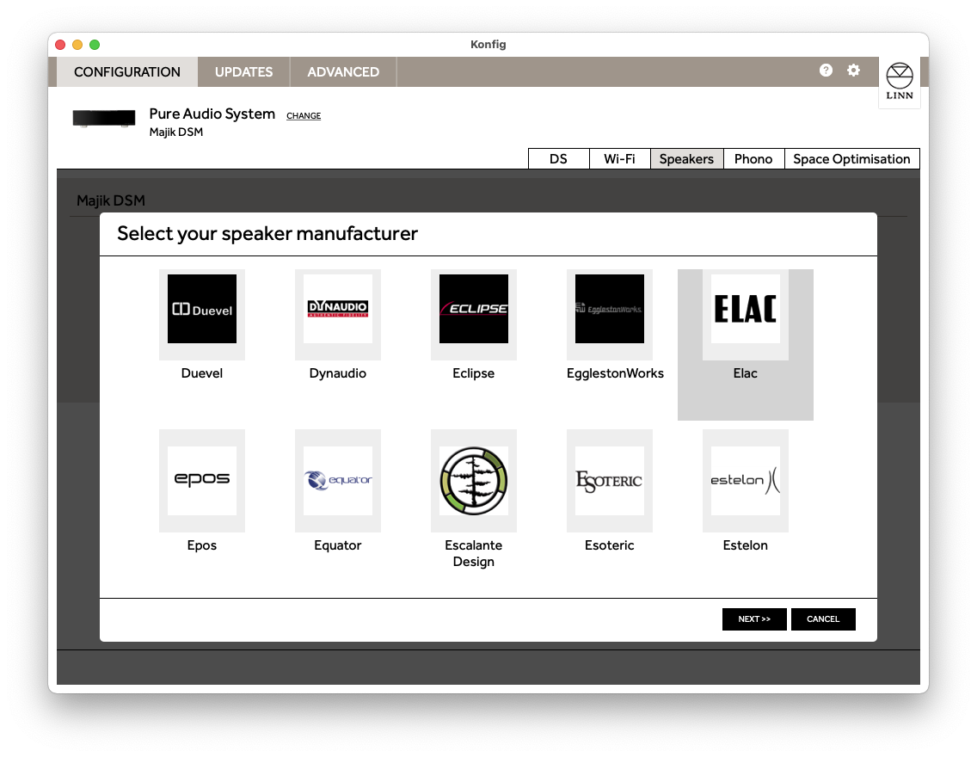The image size is (977, 757).
Task: Click the Estelon name label
Action: pos(745,545)
